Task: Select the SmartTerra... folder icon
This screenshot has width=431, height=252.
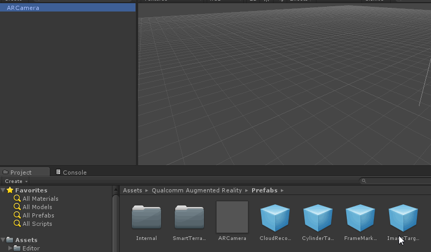Action: click(189, 217)
